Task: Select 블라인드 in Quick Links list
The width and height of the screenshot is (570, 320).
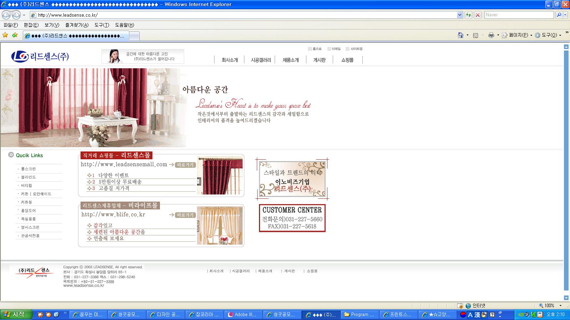Action: tap(28, 177)
